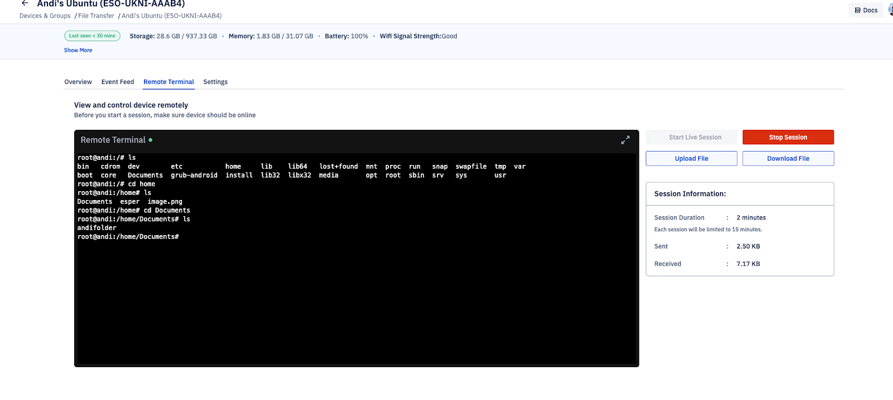893x400 pixels.
Task: Click the grub-android entry in terminal
Action: (194, 175)
